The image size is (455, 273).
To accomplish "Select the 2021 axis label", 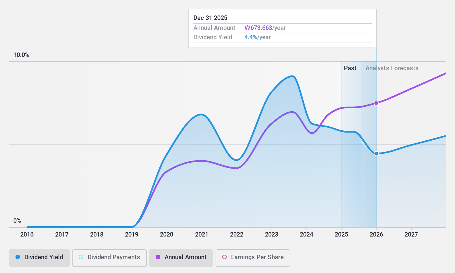I will tap(202, 235).
